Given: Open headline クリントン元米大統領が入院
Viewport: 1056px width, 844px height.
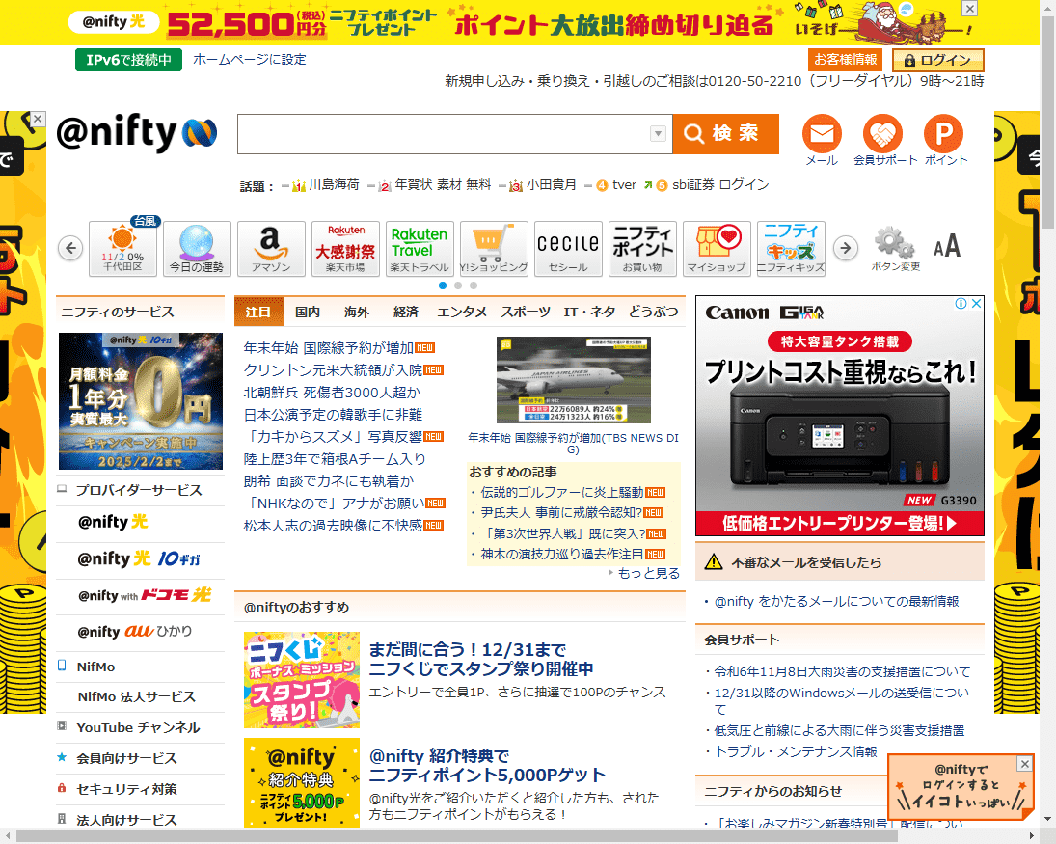Looking at the screenshot, I should 333,370.
